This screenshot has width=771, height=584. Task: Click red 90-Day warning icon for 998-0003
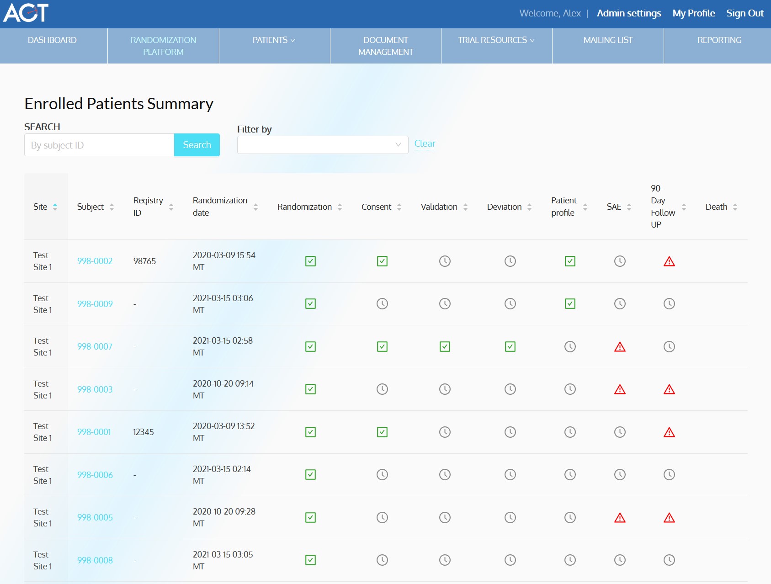click(669, 389)
